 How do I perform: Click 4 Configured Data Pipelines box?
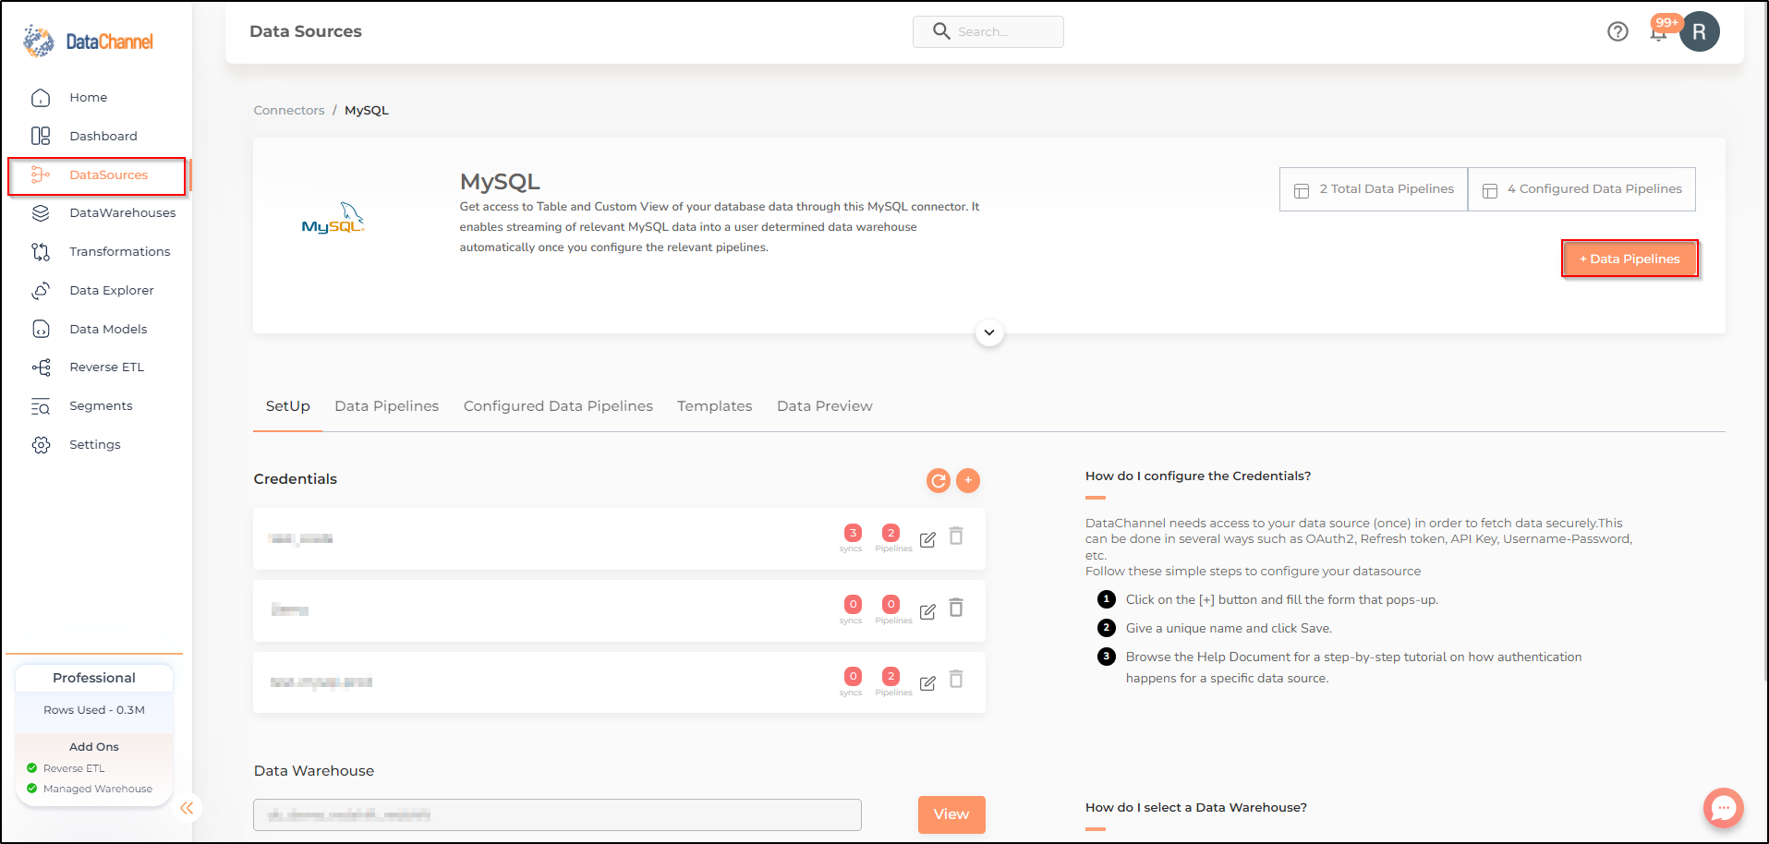[x=1581, y=189]
